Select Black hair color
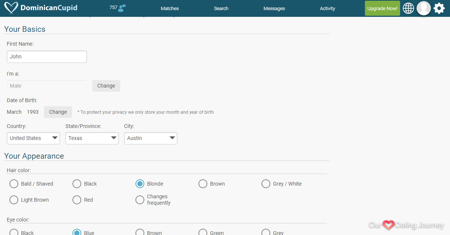The width and height of the screenshot is (450, 235). point(77,184)
